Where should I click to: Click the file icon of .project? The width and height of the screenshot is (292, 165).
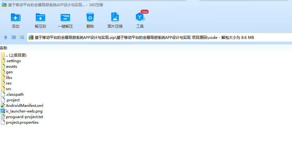pos(3,100)
